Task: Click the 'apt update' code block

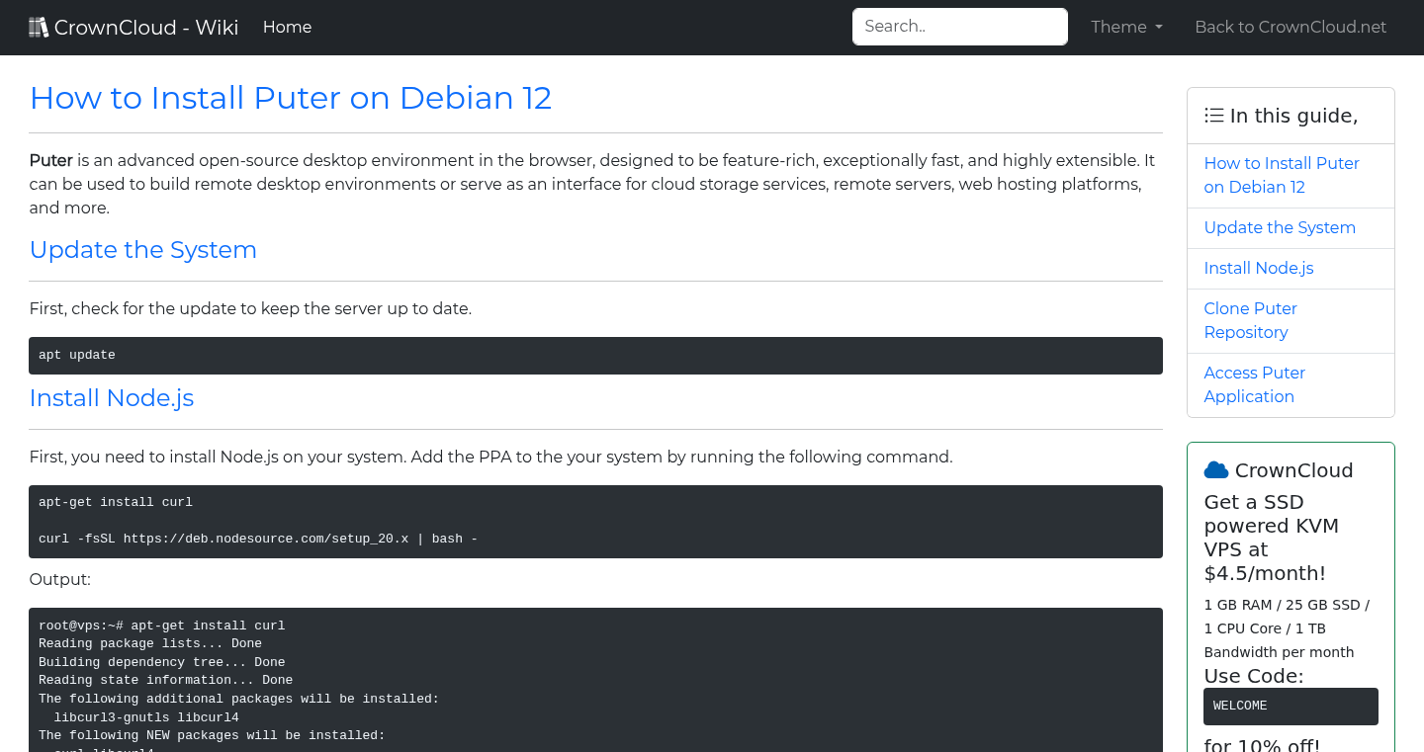Action: tap(593, 355)
